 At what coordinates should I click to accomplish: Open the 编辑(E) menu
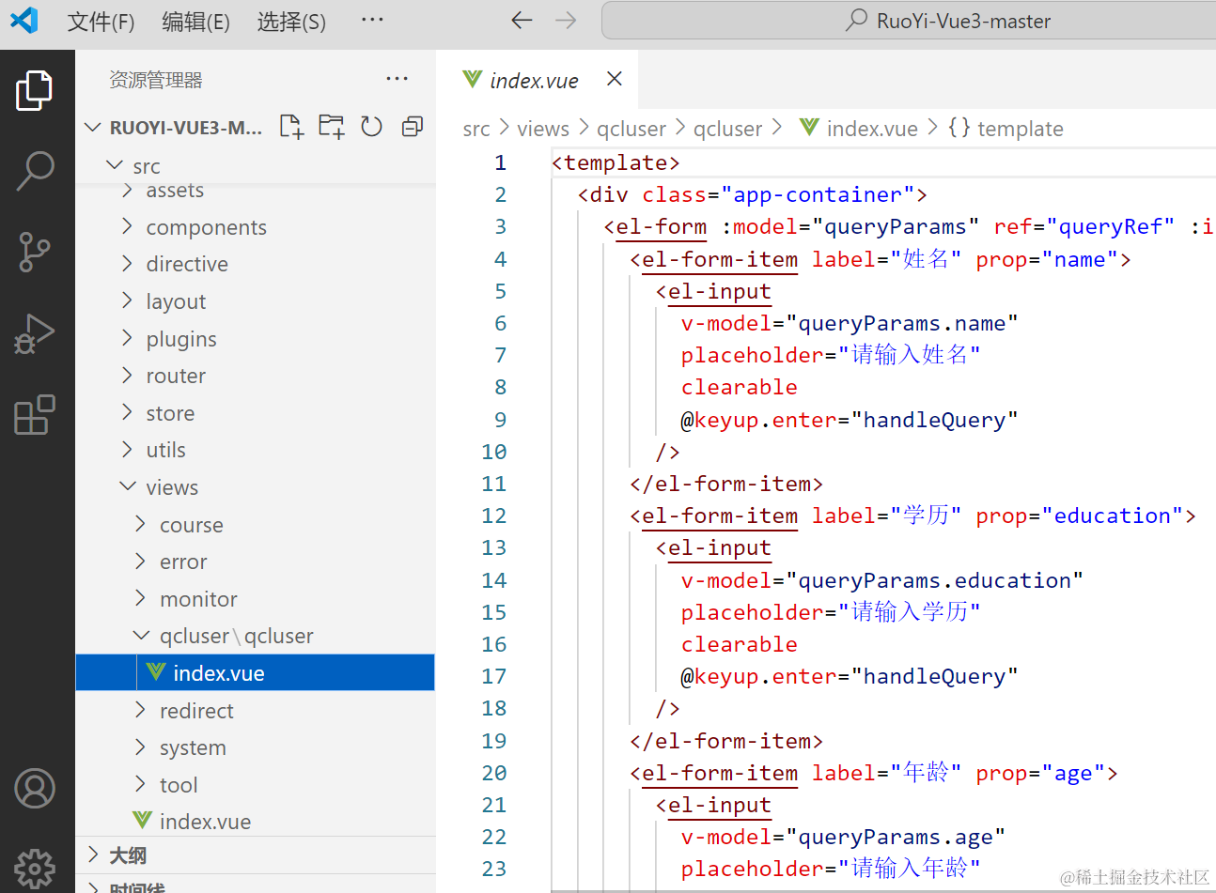[195, 21]
